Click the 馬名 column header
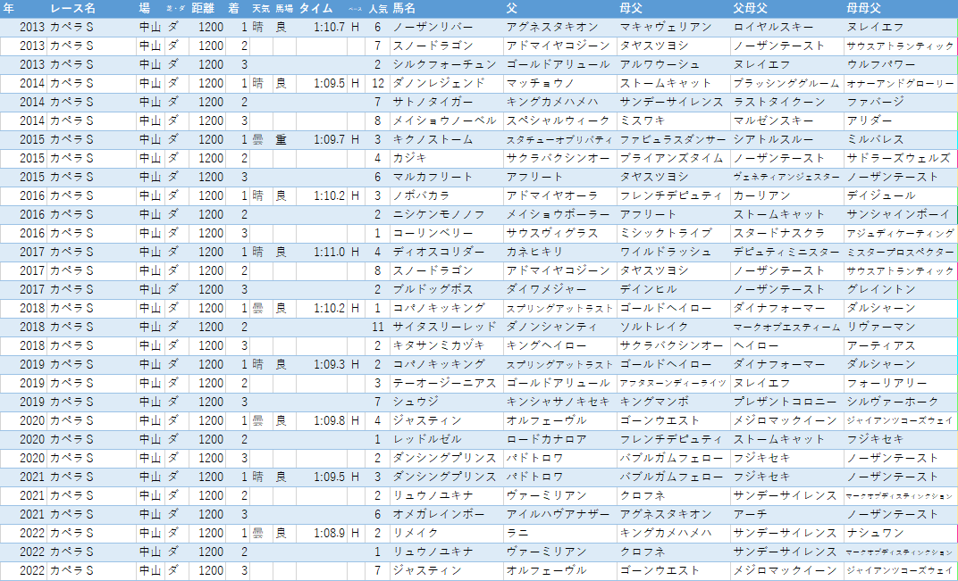 tap(404, 9)
